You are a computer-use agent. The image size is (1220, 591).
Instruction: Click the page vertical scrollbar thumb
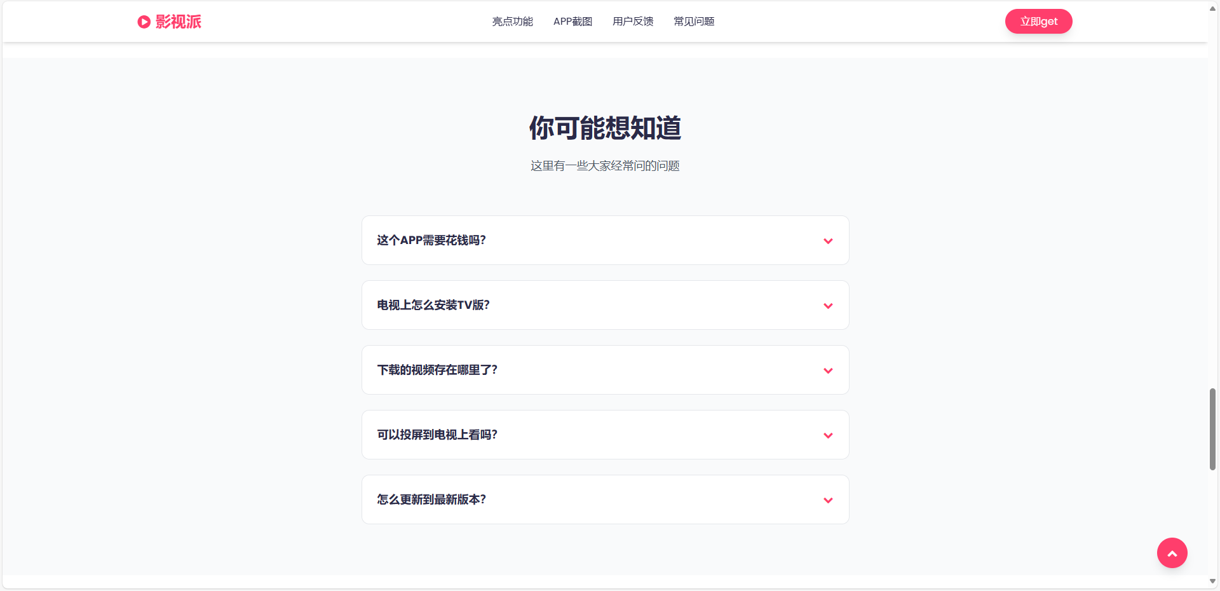(x=1212, y=430)
